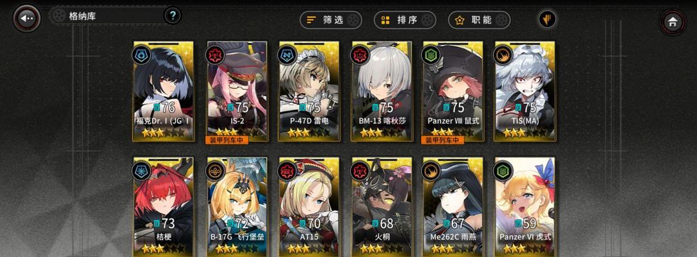
Task: Click 装甲列车中 tag under IS-2
Action: [227, 140]
